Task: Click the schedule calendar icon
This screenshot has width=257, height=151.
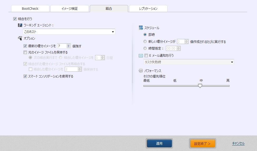Action: (141, 28)
